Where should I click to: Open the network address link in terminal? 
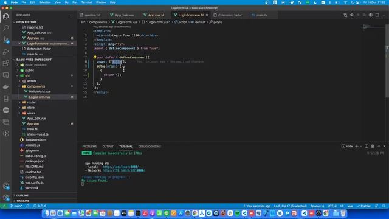124,170
